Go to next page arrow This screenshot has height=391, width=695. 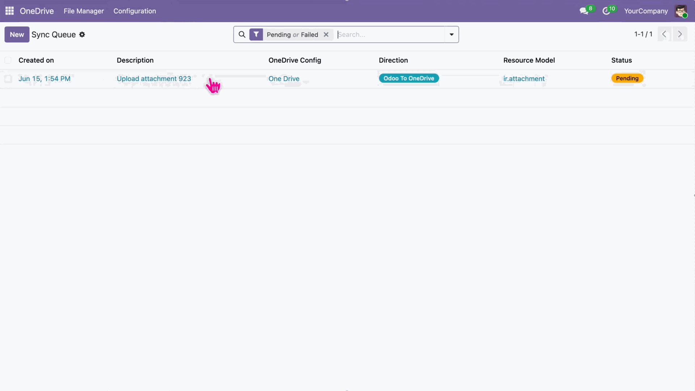tap(680, 34)
